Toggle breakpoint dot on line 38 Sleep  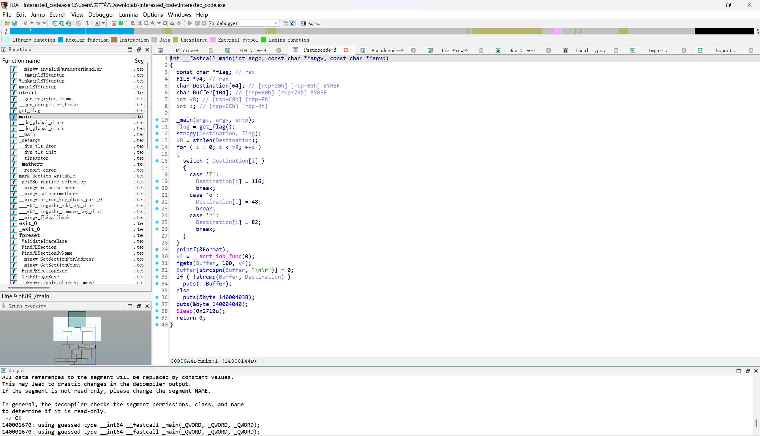pyautogui.click(x=157, y=311)
